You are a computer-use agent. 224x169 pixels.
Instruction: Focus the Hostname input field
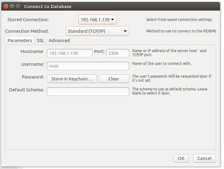70,53
